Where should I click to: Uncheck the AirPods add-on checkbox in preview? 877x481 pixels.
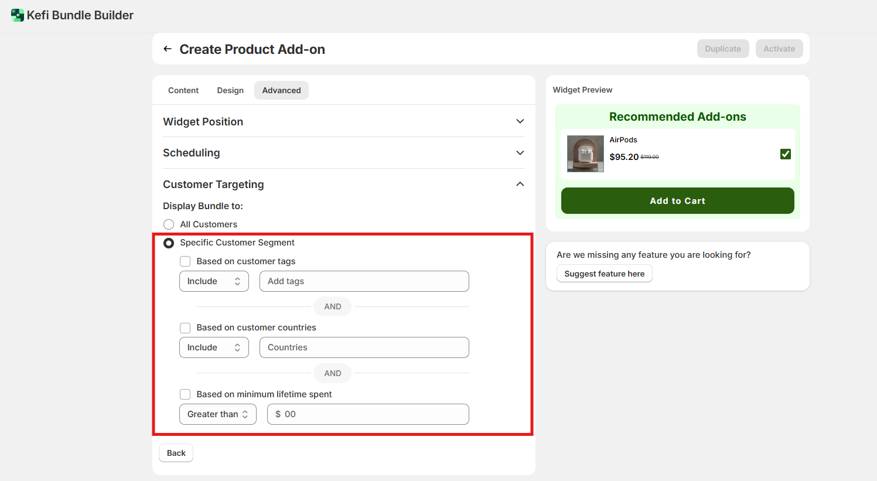coord(785,154)
